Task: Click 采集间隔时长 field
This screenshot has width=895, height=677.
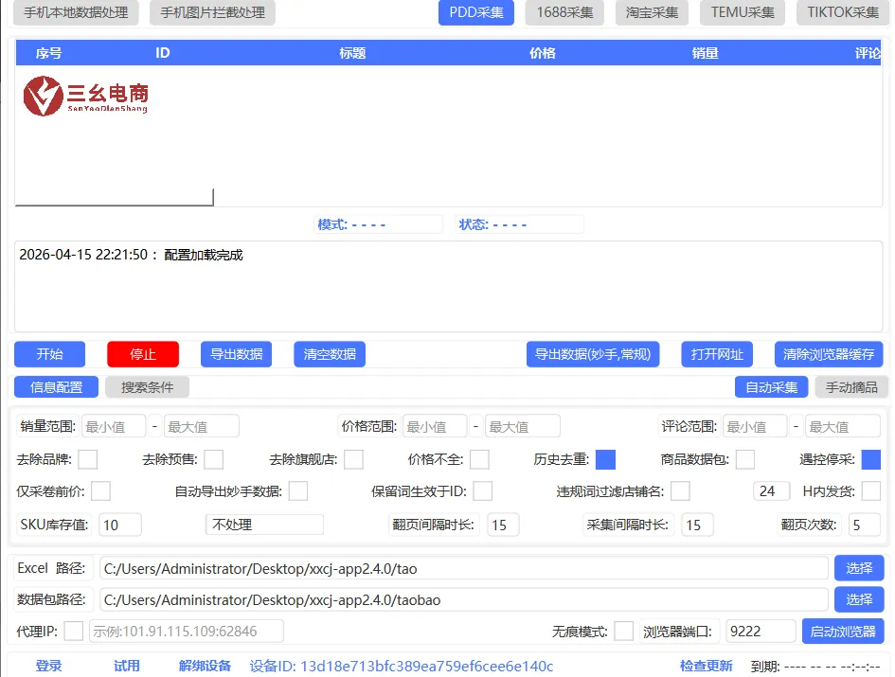Action: click(697, 525)
